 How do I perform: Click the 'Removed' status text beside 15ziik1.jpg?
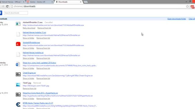(x=37, y=83)
